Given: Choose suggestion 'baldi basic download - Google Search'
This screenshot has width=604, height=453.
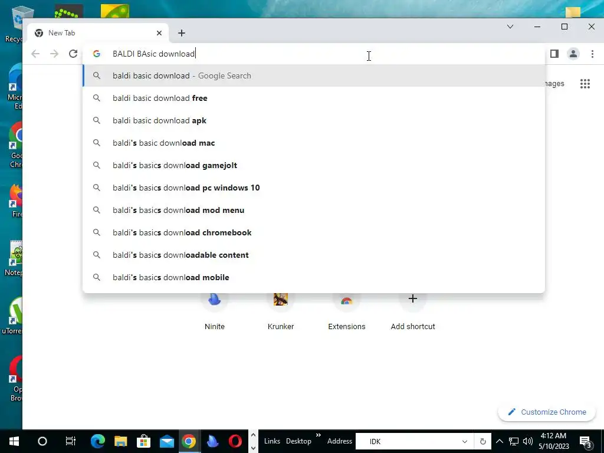Looking at the screenshot, I should (x=314, y=76).
